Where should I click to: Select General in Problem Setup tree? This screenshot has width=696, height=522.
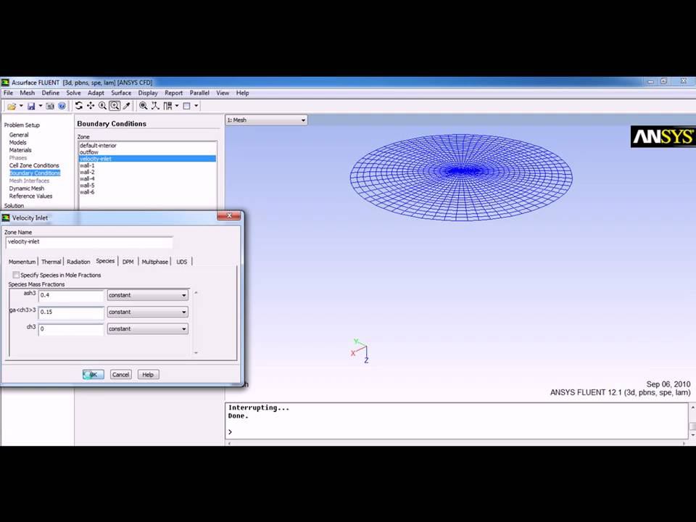tap(19, 135)
